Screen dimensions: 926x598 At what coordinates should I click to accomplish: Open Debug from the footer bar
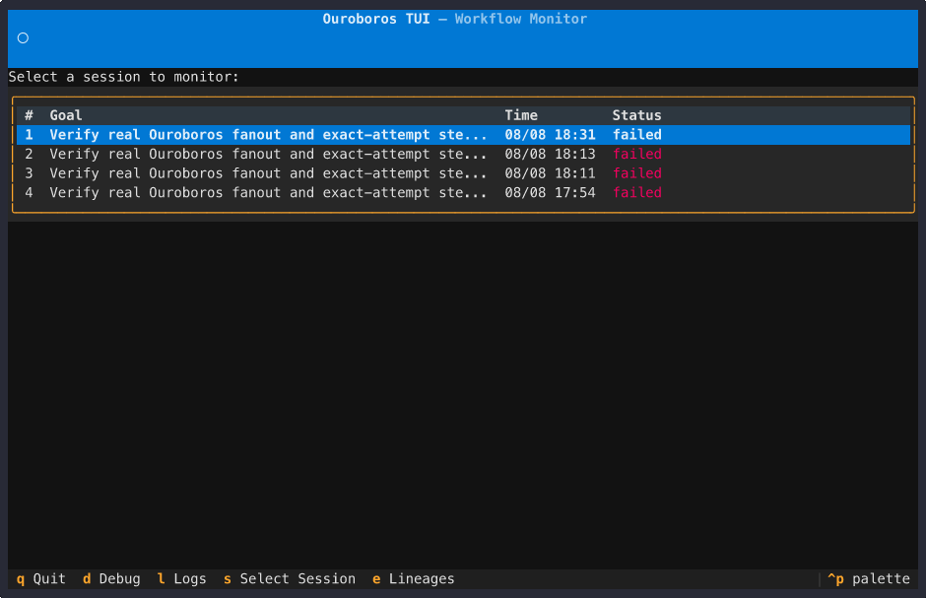click(111, 578)
